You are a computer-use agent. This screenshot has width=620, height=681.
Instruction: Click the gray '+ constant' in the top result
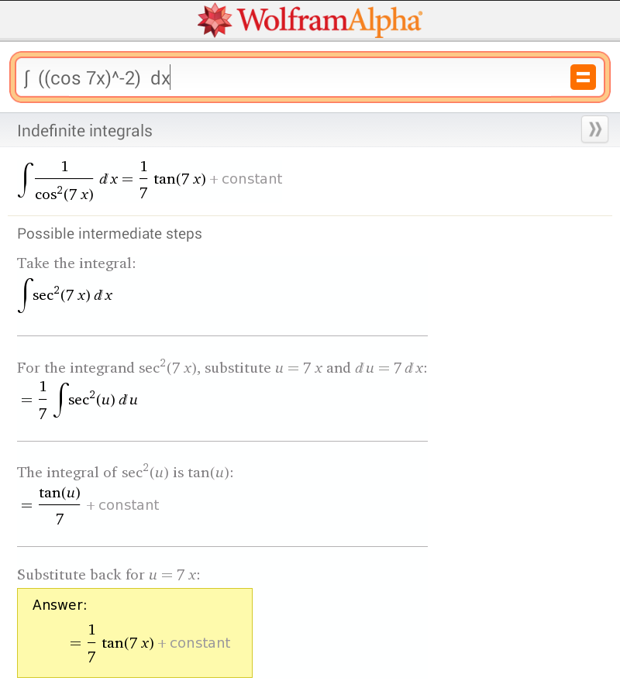[x=252, y=179]
